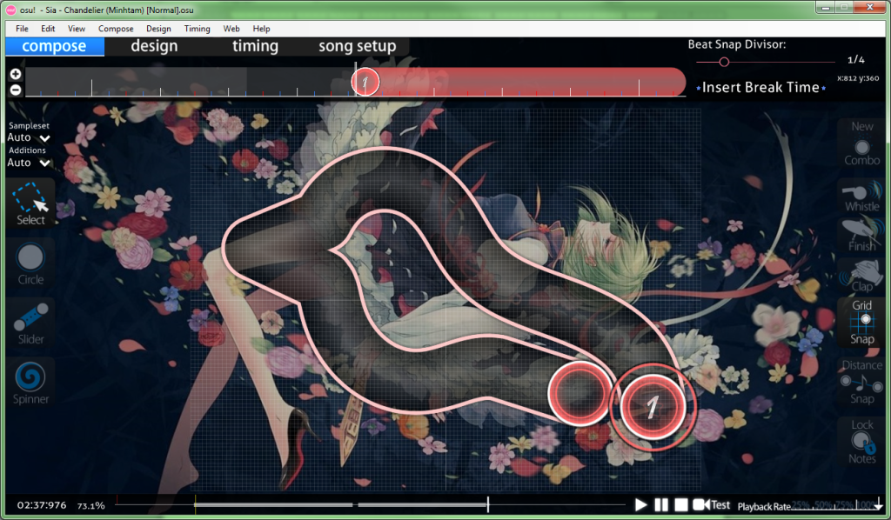Select the numbered slider head circle in playfield
The height and width of the screenshot is (520, 891).
click(652, 407)
